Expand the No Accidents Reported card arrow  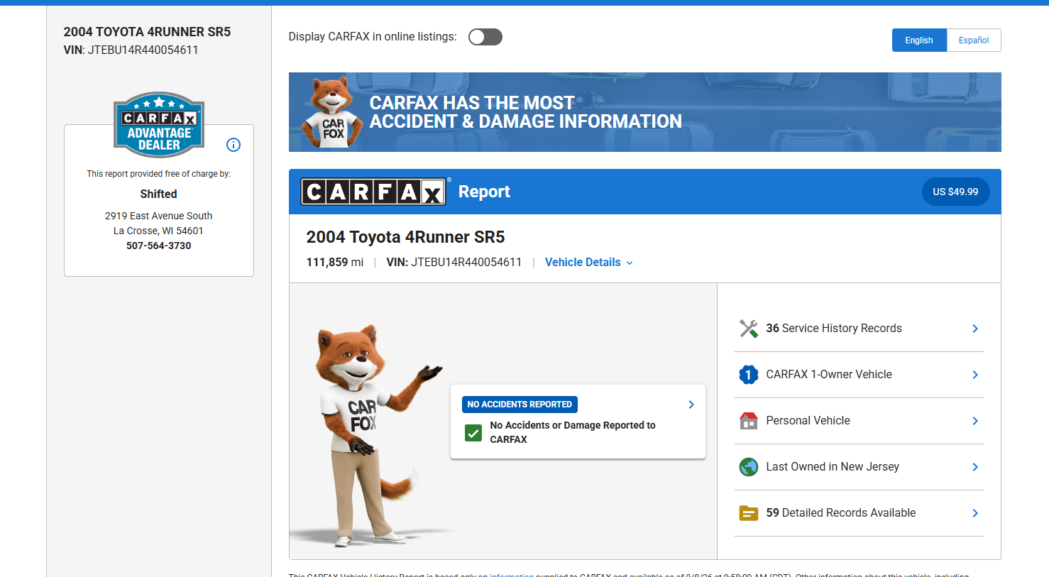coord(691,405)
